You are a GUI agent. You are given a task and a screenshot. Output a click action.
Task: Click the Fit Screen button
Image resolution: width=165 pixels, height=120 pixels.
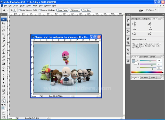[x=75, y=10]
